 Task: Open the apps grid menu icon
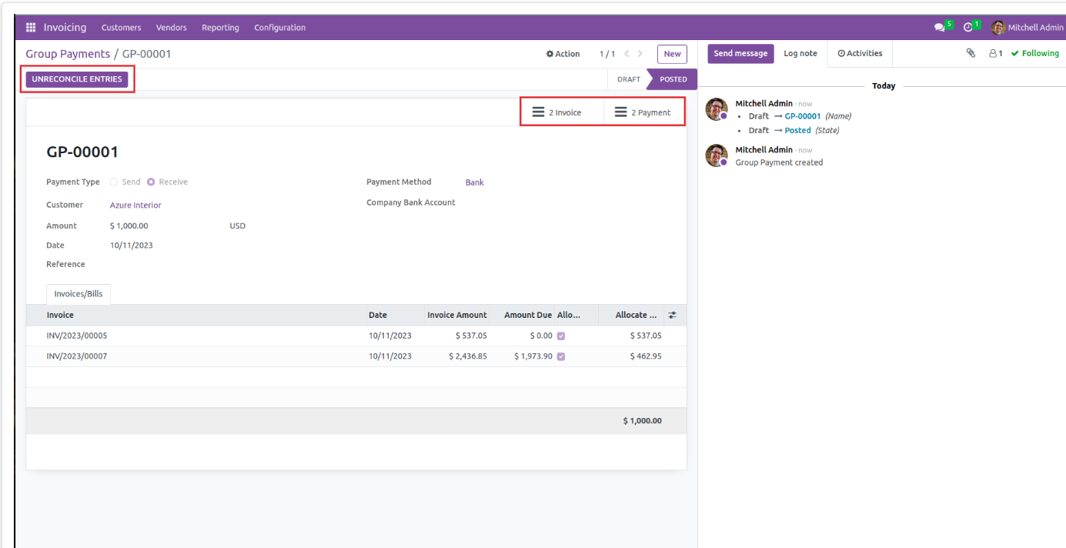click(31, 28)
